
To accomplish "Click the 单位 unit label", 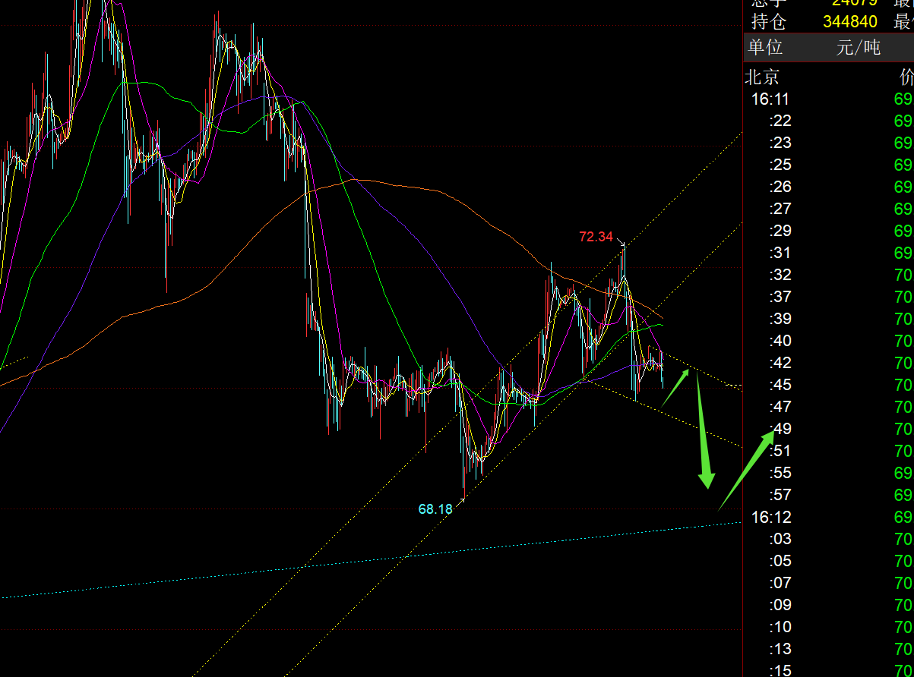I will pos(765,47).
